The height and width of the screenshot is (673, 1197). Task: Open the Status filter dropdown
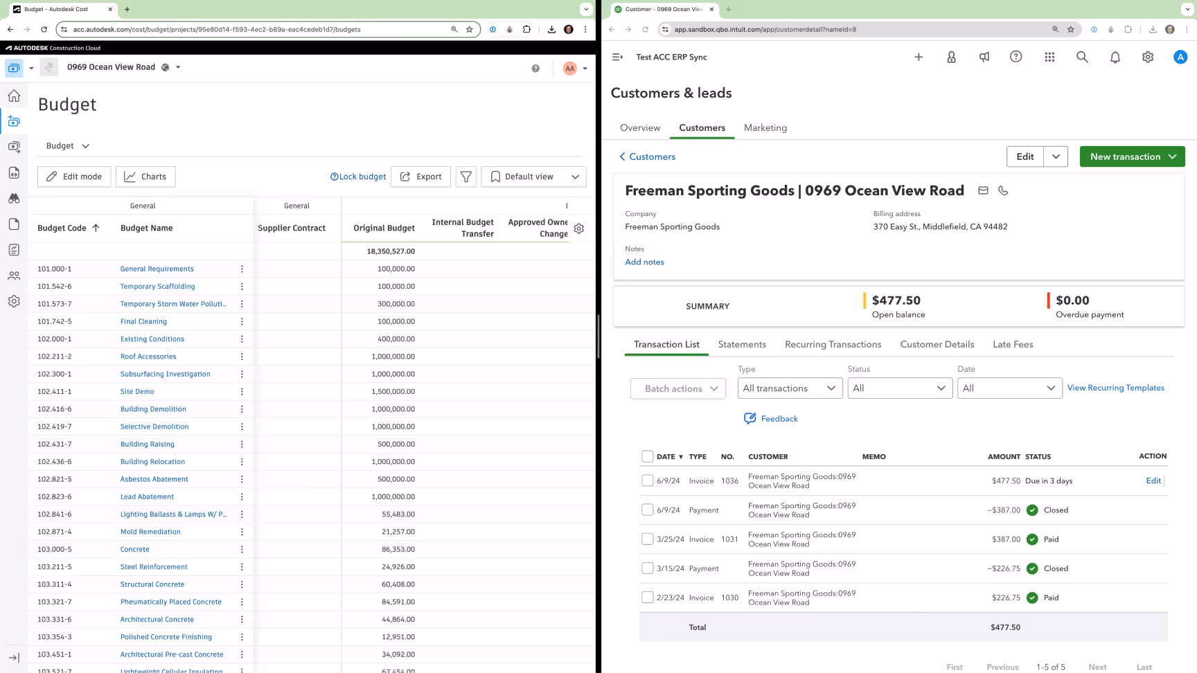coord(900,388)
